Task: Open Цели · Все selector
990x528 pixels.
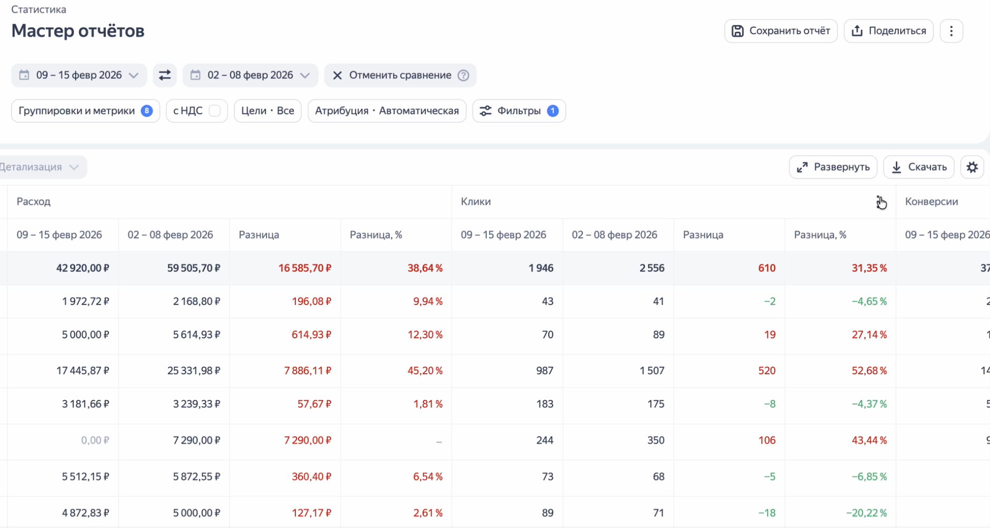Action: [268, 111]
